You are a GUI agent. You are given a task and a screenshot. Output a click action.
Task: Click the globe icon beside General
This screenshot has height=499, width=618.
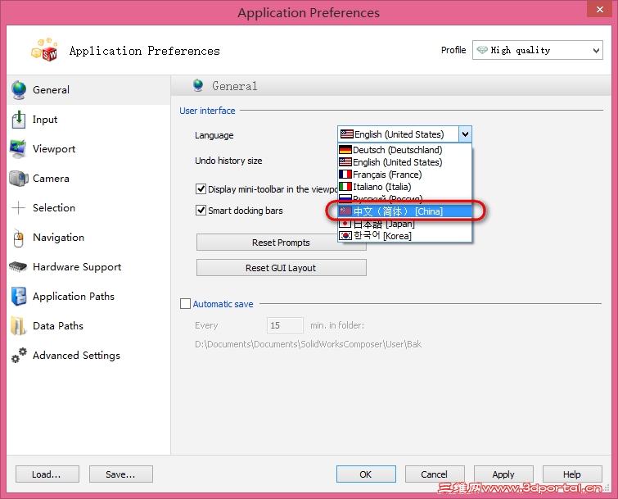(19, 89)
